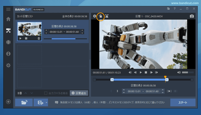The image size is (201, 115).
Task: Click the Start button
Action: click(x=183, y=102)
